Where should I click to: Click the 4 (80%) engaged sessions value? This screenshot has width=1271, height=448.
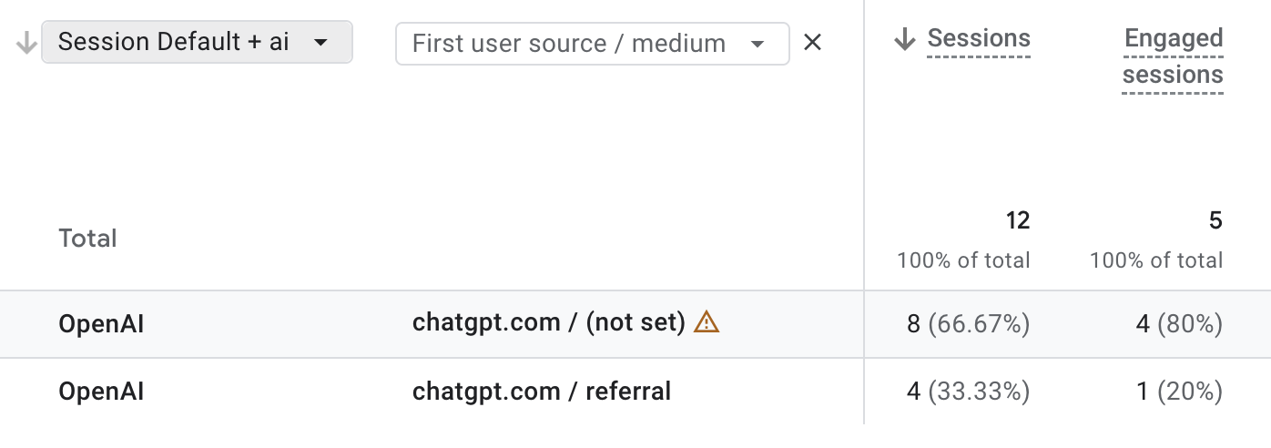pos(1179,323)
